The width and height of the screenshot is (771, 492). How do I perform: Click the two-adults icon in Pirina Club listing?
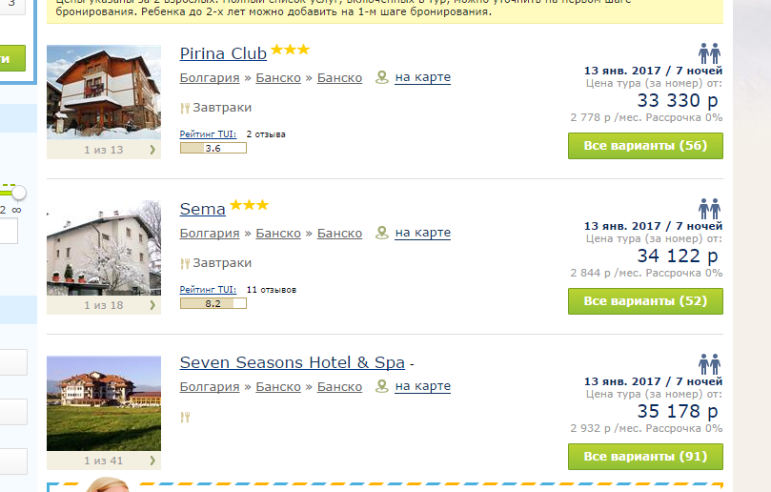point(710,53)
